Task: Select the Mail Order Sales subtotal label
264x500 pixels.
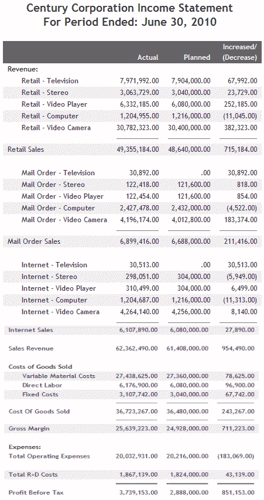Action: point(34,242)
